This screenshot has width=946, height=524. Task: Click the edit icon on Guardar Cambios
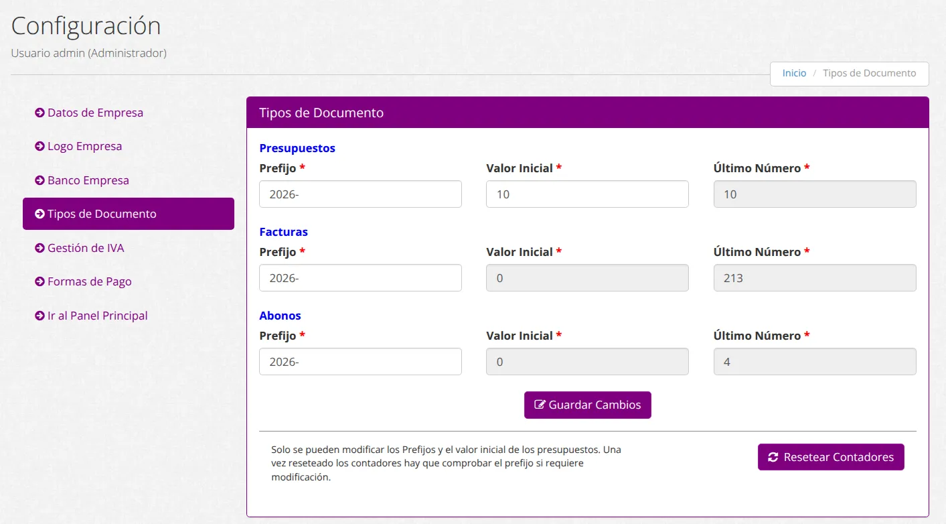(540, 405)
